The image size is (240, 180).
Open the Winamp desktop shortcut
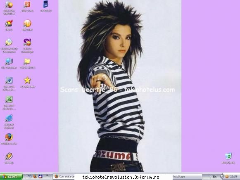tap(9, 158)
